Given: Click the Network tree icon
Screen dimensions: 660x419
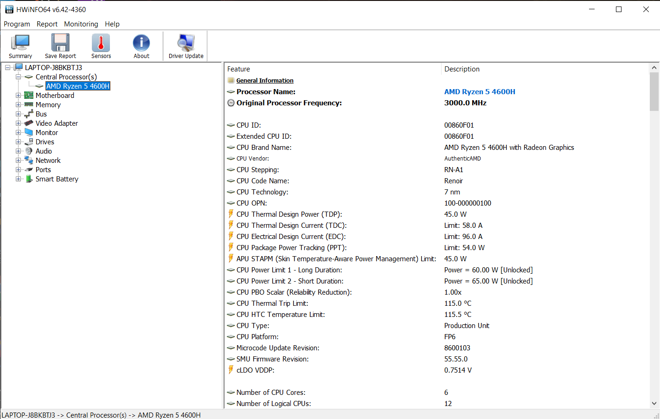Looking at the screenshot, I should tap(29, 160).
